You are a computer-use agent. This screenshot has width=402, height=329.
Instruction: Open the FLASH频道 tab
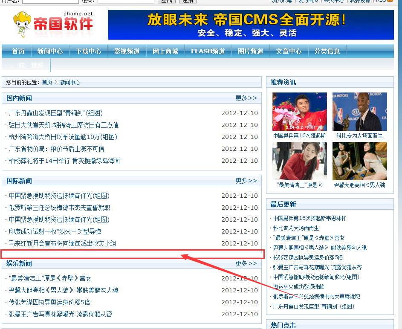208,51
